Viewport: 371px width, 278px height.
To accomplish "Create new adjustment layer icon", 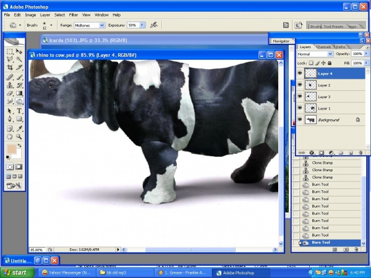I will pyautogui.click(x=331, y=153).
